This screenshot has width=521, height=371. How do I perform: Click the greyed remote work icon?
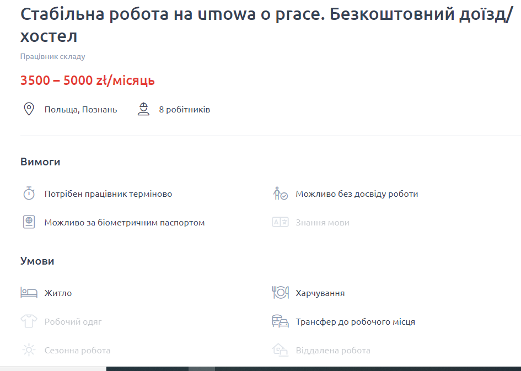click(280, 350)
